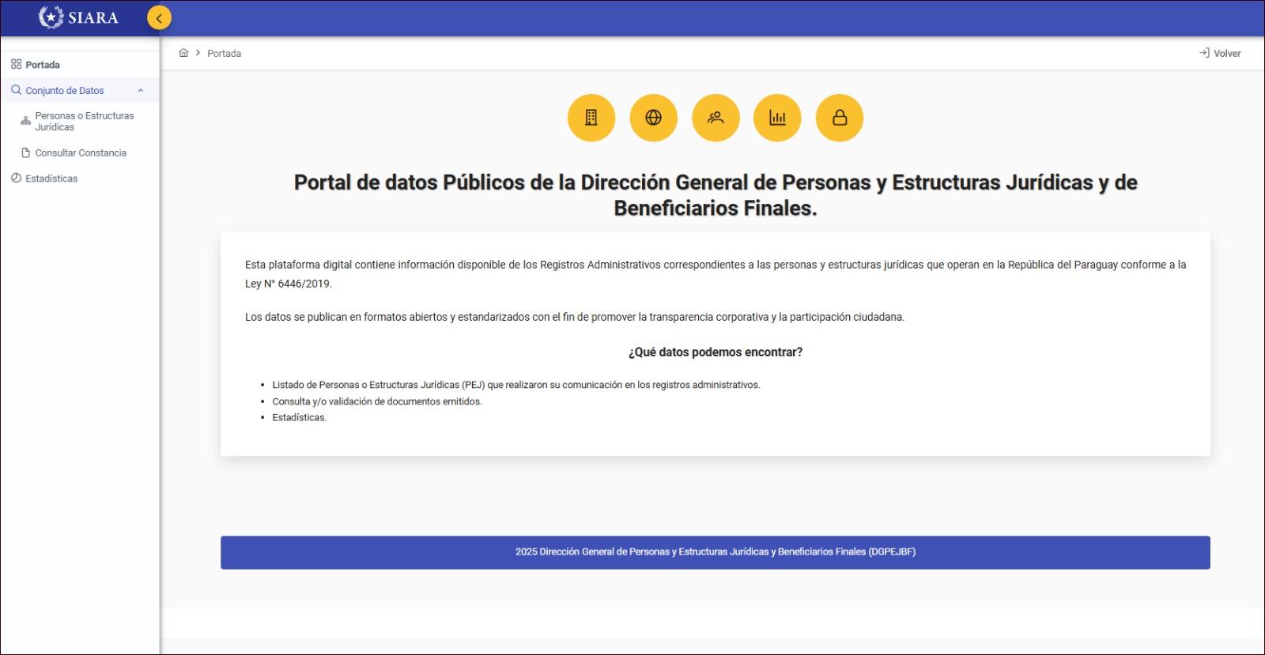Viewport: 1265px width, 655px height.
Task: Click the home icon in the breadcrumb
Action: tap(183, 53)
